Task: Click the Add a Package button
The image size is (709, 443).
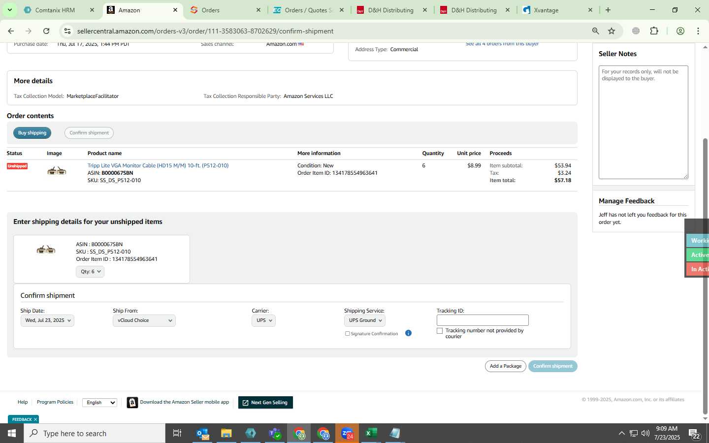Action: tap(506, 366)
